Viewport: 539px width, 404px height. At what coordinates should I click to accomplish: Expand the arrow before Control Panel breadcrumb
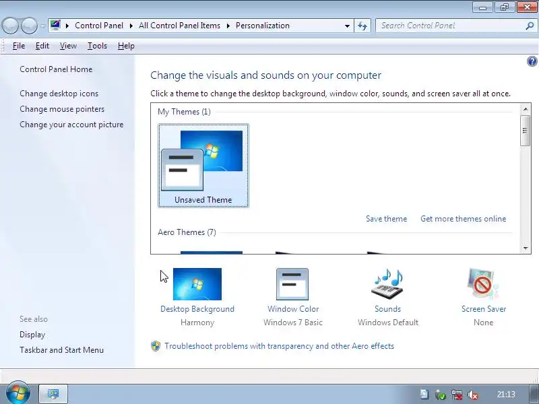point(67,26)
